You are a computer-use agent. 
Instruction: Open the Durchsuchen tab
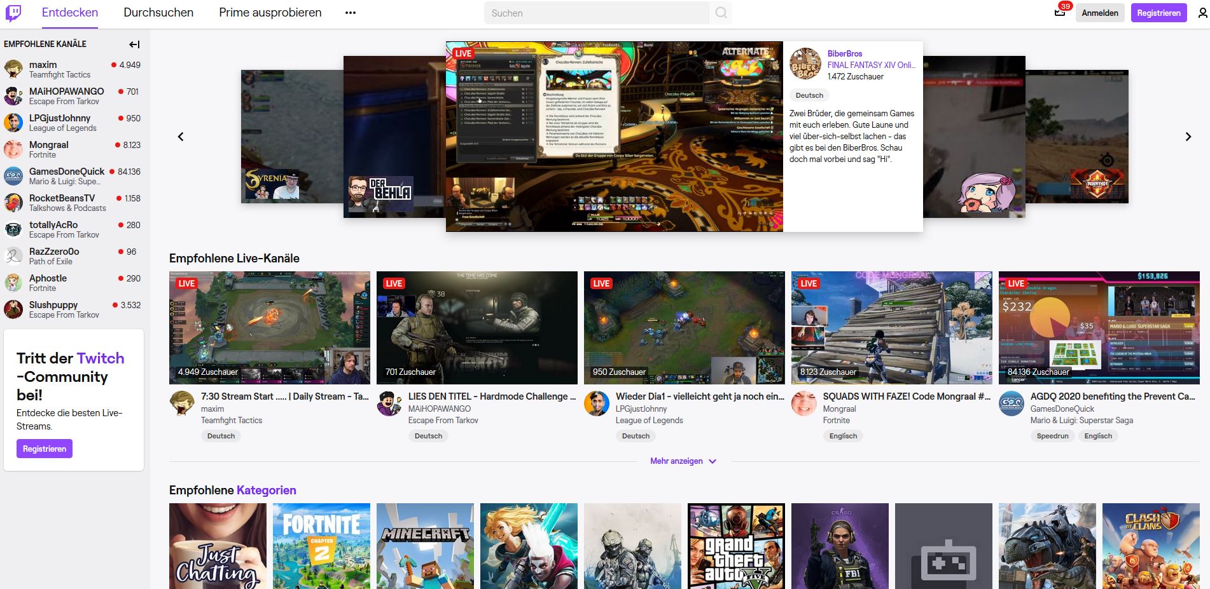(158, 13)
